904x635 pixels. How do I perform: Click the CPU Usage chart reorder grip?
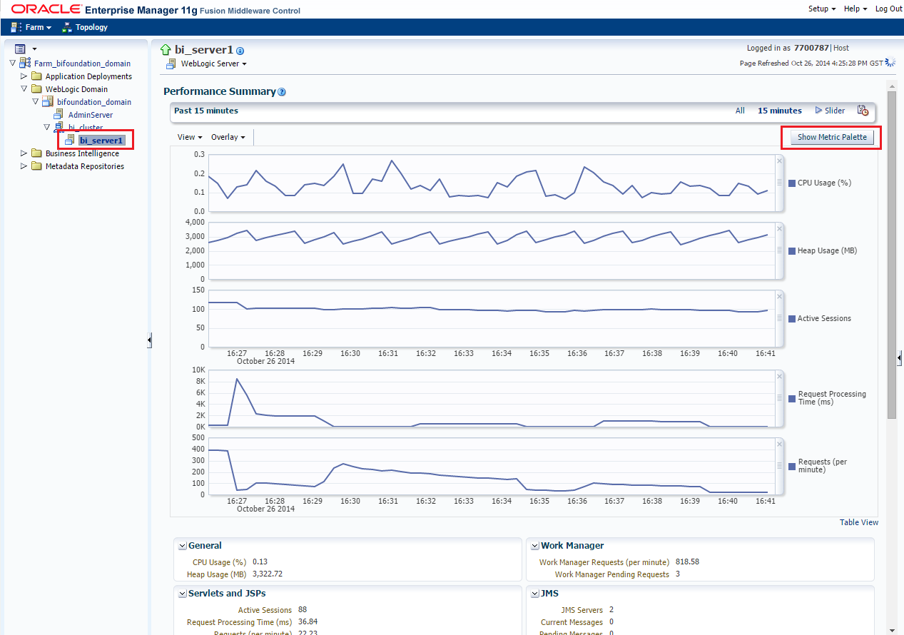(x=779, y=183)
